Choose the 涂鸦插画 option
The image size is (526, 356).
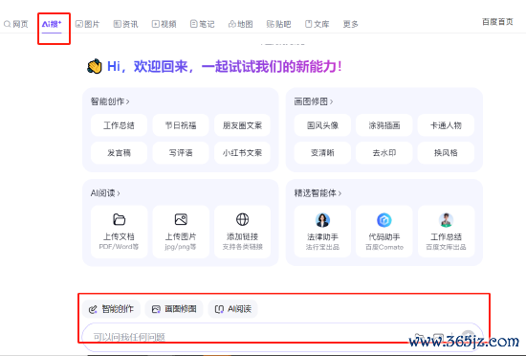click(384, 125)
